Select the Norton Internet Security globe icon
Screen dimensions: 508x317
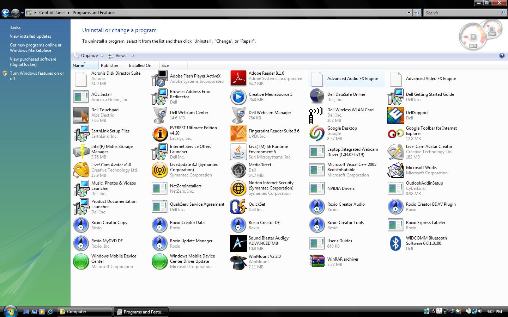tap(238, 188)
